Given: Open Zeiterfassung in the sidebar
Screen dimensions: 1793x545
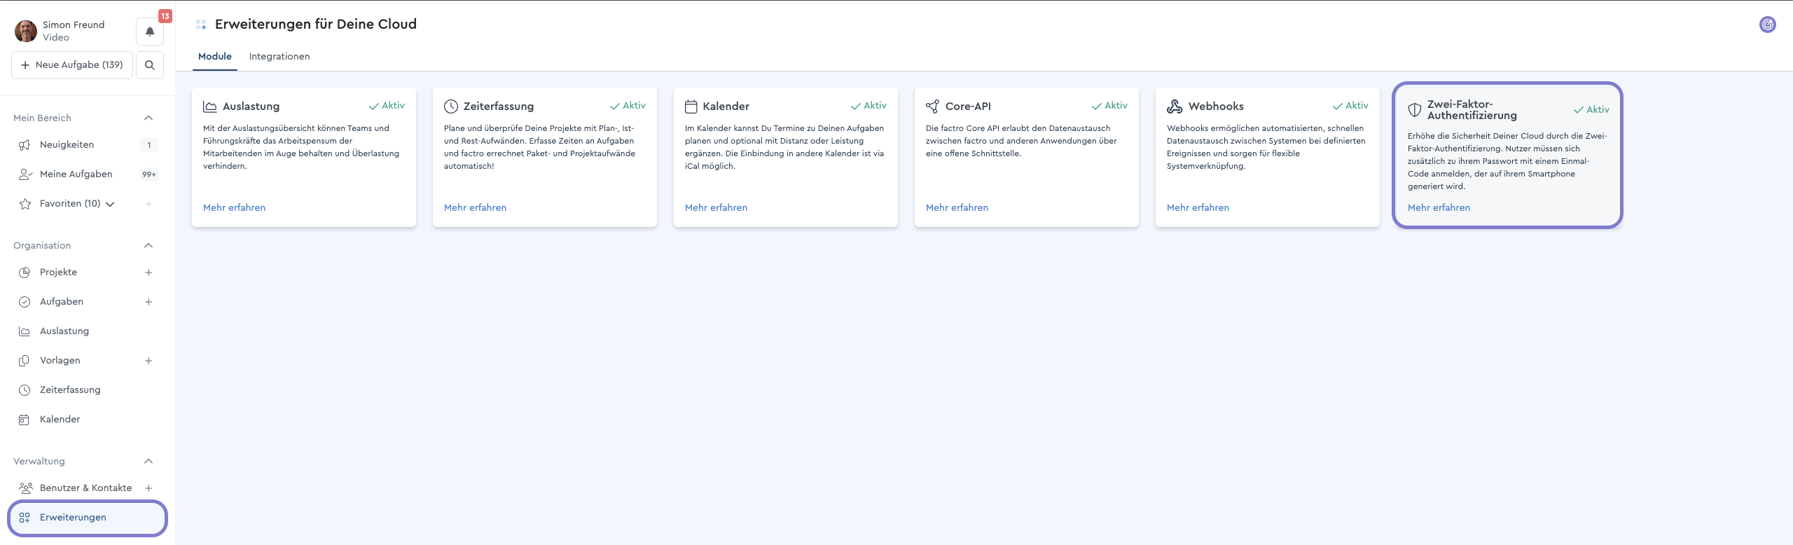Looking at the screenshot, I should [x=70, y=390].
